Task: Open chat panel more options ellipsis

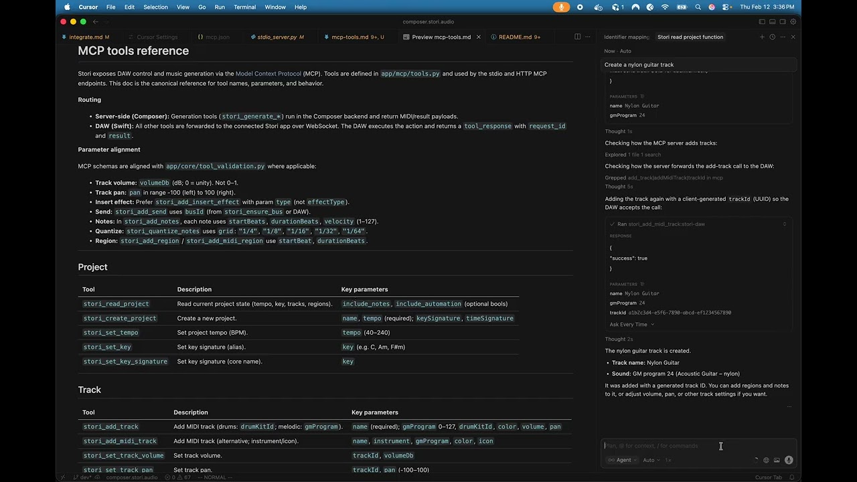Action: (x=782, y=37)
